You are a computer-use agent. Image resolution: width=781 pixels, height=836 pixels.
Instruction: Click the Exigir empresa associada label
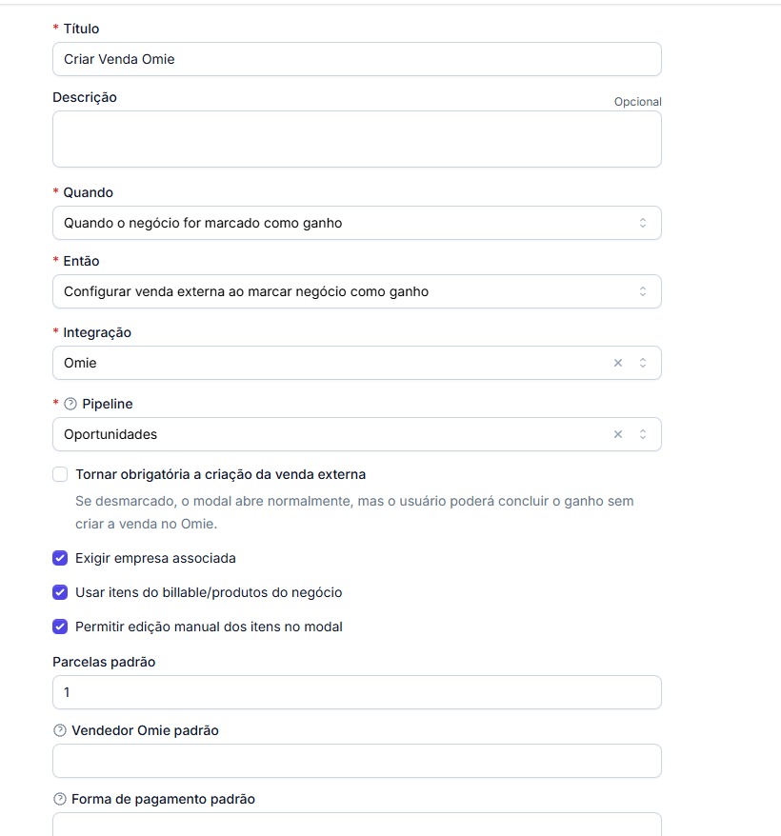tap(155, 558)
